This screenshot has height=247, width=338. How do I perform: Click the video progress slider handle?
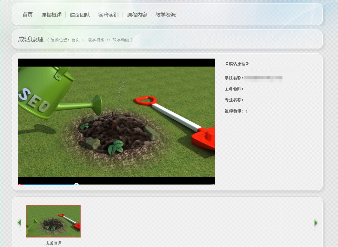click(x=76, y=184)
